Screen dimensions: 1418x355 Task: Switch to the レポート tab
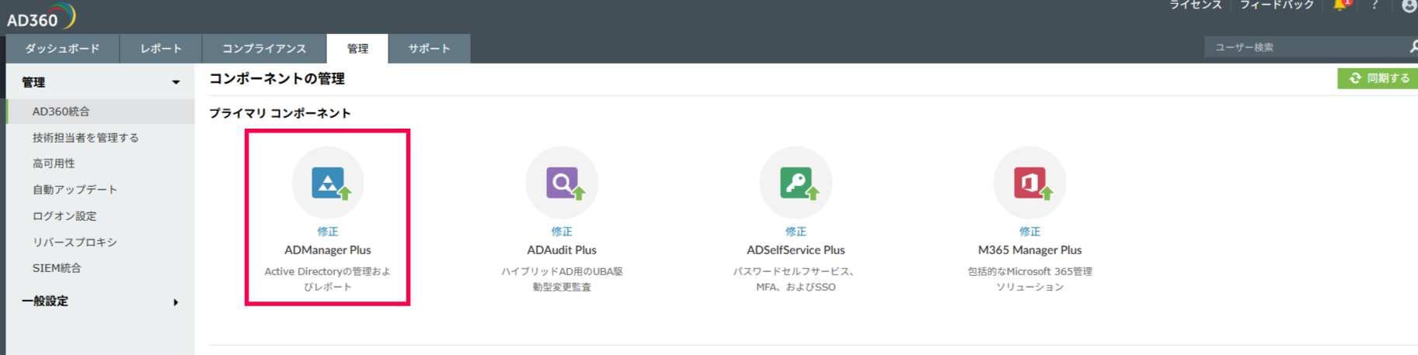pos(161,48)
